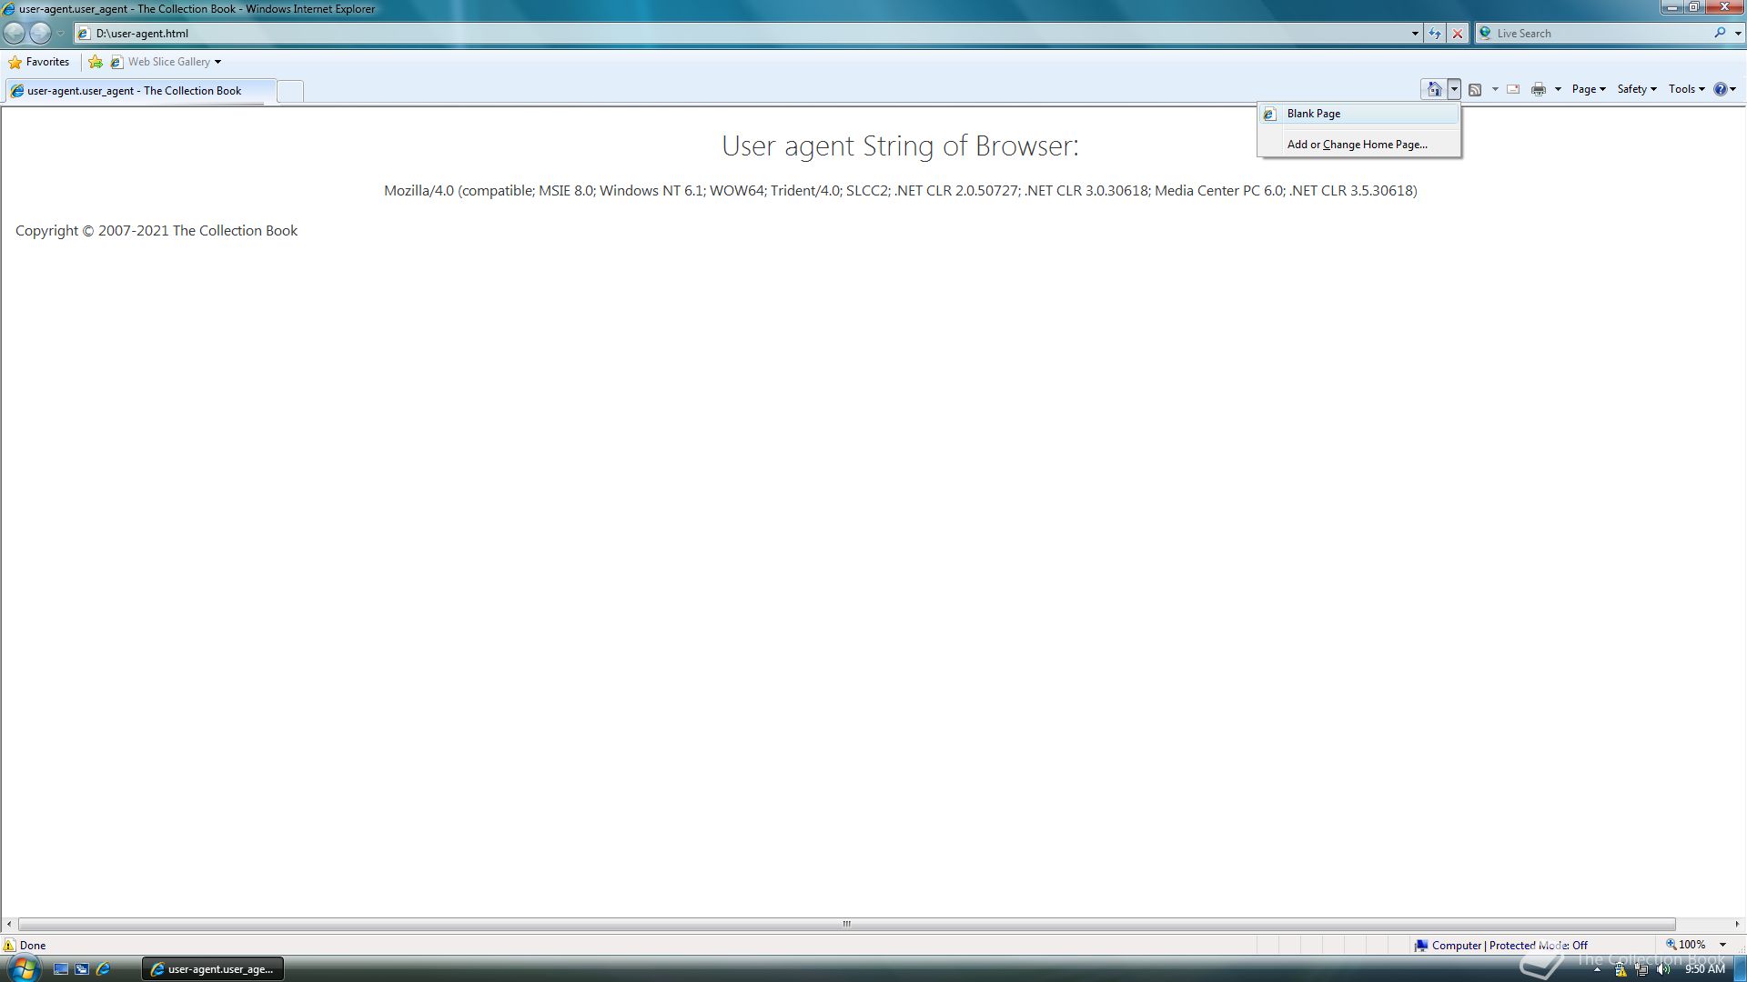Select Blank Page from the Home menu
Image resolution: width=1747 pixels, height=982 pixels.
[1359, 114]
